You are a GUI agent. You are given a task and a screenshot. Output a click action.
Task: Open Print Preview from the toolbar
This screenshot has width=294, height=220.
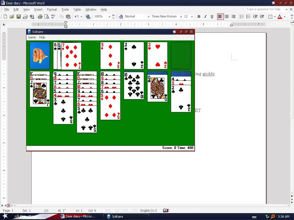pos(47,16)
